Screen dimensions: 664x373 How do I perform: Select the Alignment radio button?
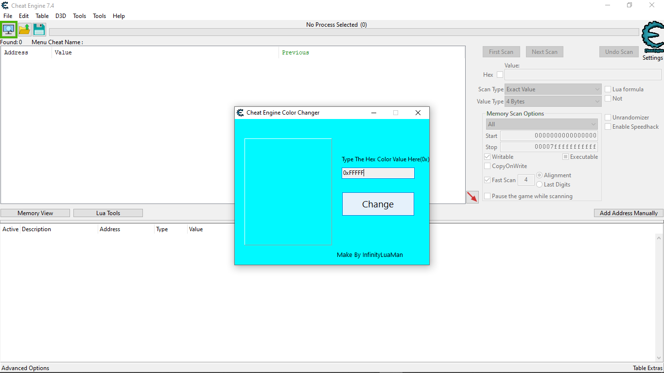pos(539,175)
